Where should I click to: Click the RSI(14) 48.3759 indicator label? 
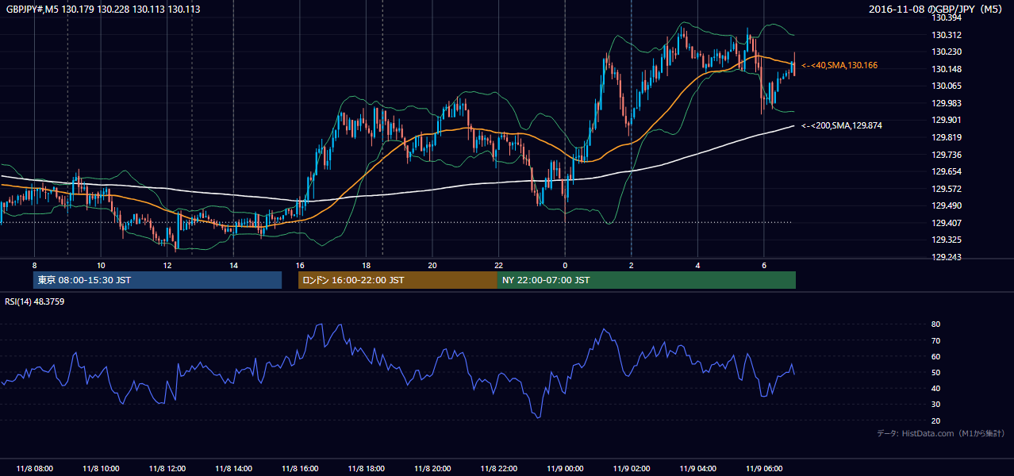pyautogui.click(x=35, y=301)
